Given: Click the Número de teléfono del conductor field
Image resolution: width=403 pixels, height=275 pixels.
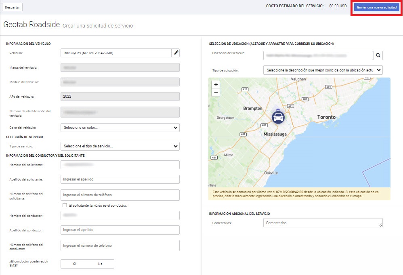Looking at the screenshot, I should tap(120, 246).
